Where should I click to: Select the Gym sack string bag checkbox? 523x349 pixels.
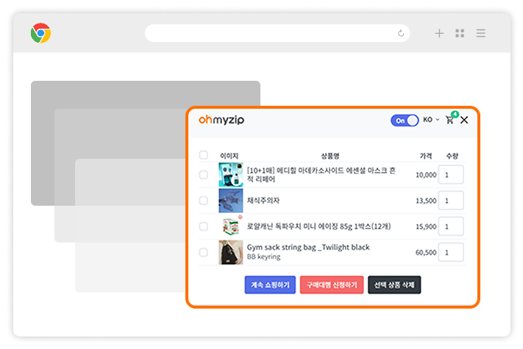pyautogui.click(x=204, y=252)
